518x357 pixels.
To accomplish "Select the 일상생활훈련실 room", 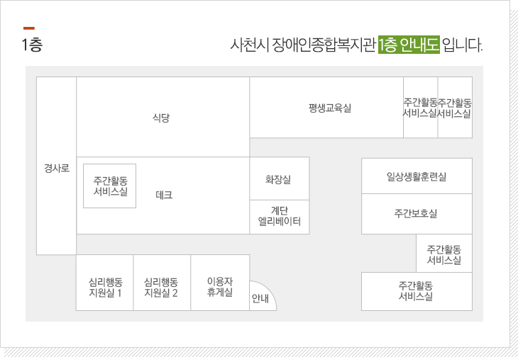I will [417, 176].
